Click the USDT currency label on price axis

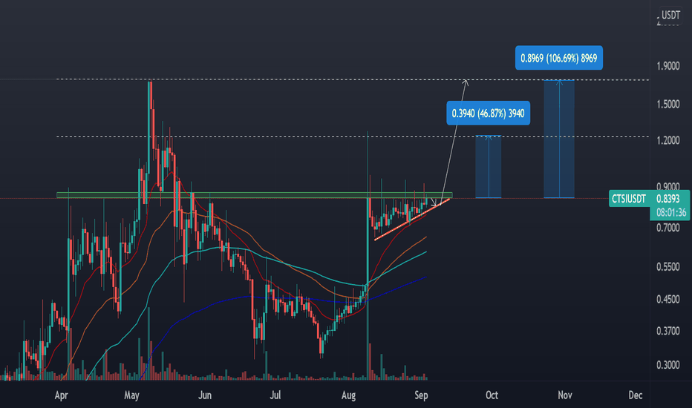click(x=670, y=16)
